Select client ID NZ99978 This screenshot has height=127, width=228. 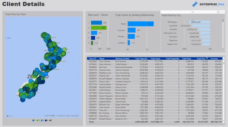[x=93, y=79]
